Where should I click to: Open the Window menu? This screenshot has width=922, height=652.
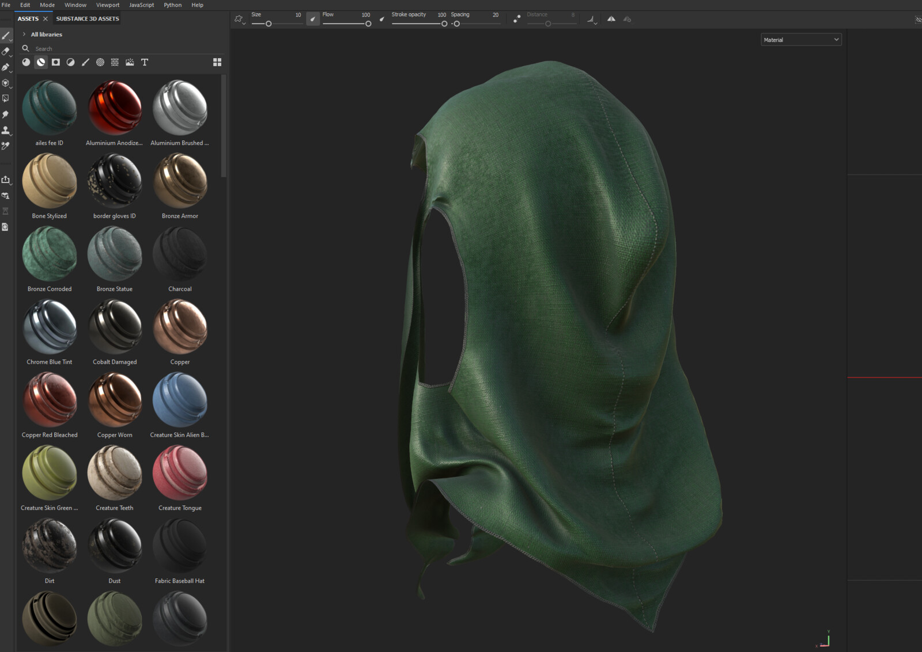[75, 5]
